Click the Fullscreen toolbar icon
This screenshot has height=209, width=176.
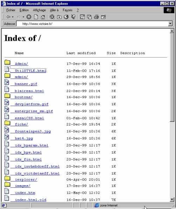(x=82, y=17)
